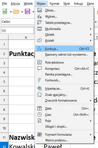Image resolution: width=98 pixels, height=148 pixels.
Task: Click the Wykres chart icon
Action: pos(40,16)
